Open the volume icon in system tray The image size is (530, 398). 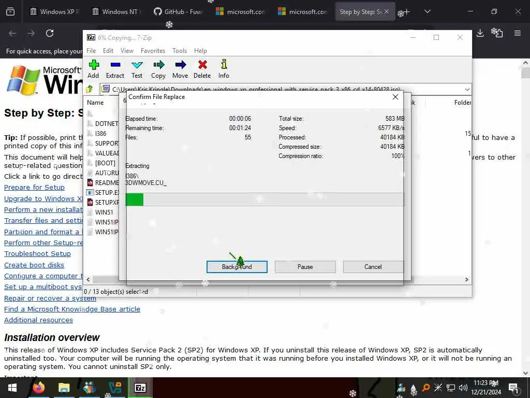pyautogui.click(x=463, y=388)
